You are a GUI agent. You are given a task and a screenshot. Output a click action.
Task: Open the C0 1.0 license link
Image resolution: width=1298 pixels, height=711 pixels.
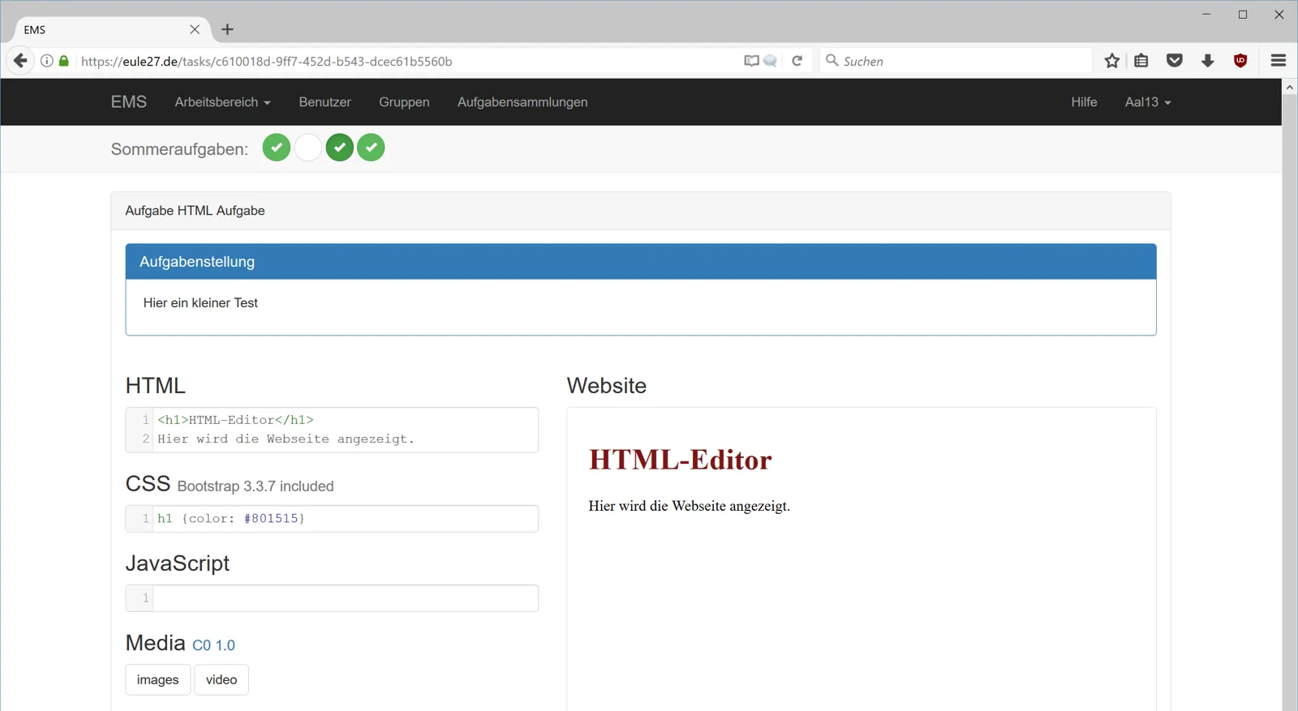213,645
